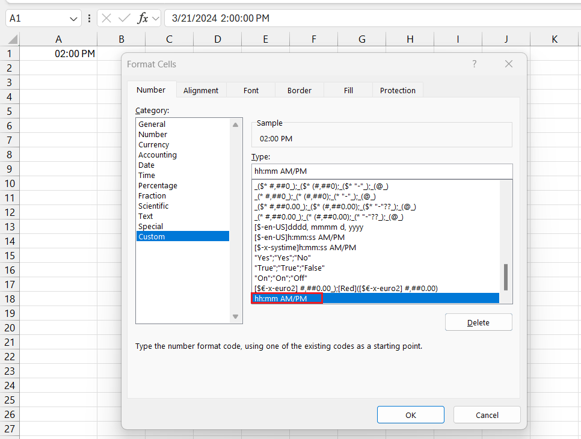581x439 pixels.
Task: Select the hh:mm AM/PM format in list
Action: tap(376, 298)
